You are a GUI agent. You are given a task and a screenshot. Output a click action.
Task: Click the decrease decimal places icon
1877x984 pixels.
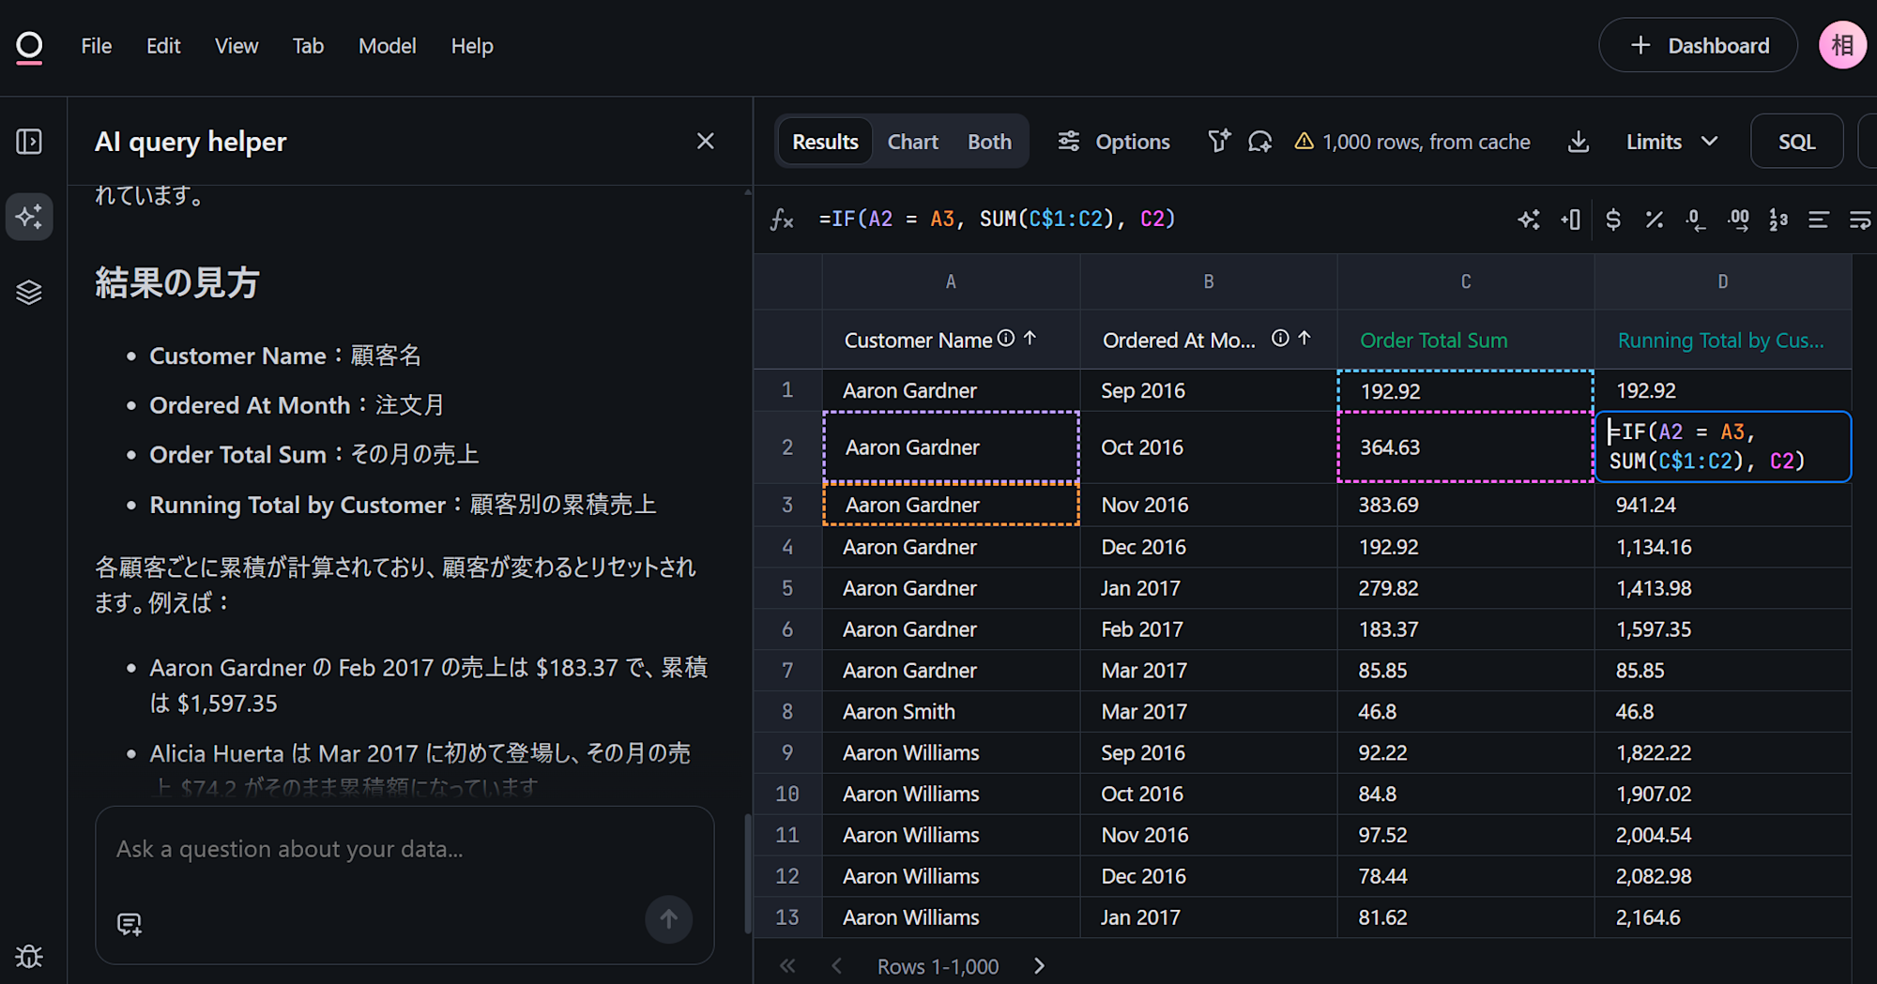tap(1695, 220)
